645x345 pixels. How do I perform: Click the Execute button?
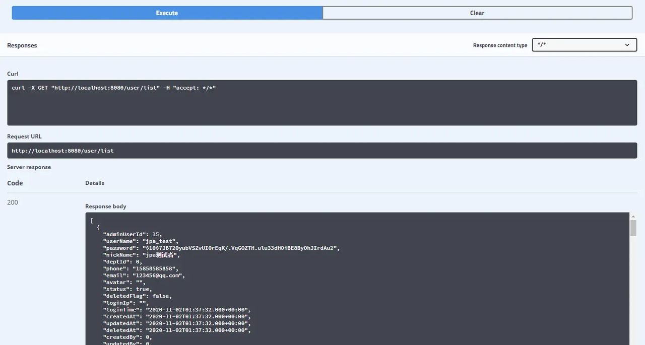point(166,12)
